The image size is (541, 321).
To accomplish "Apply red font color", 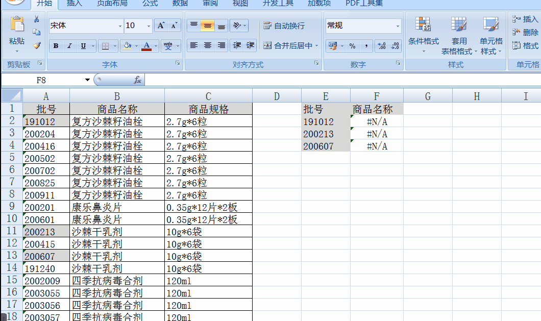I will coord(146,46).
